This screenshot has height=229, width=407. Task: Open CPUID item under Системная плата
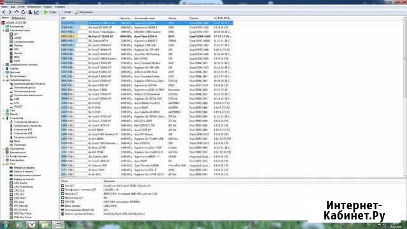pos(18,38)
